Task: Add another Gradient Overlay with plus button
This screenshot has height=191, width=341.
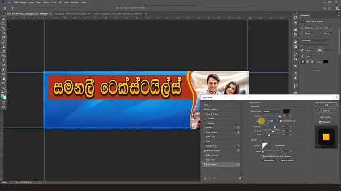Action: (x=238, y=151)
